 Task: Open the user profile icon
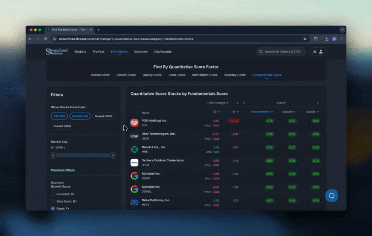pos(321,52)
